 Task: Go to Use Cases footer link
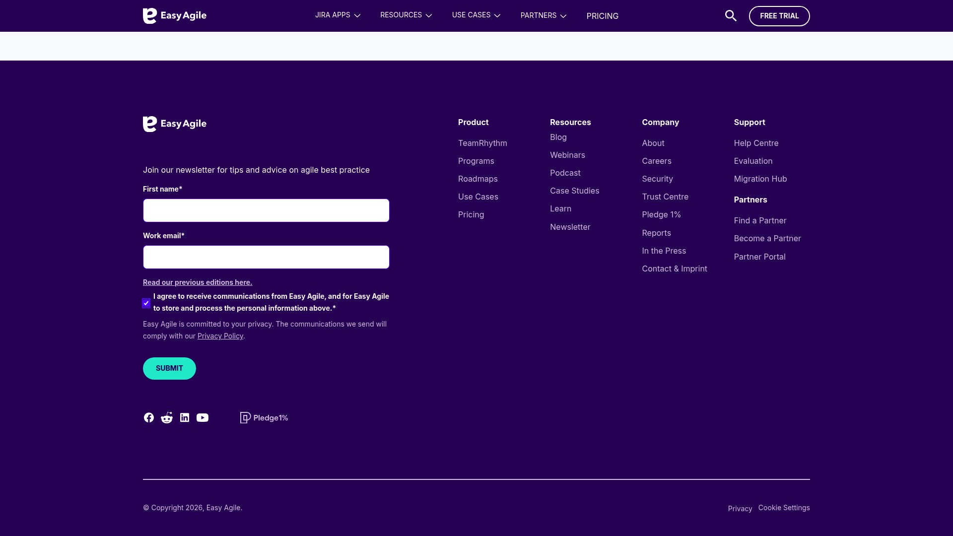(x=478, y=197)
